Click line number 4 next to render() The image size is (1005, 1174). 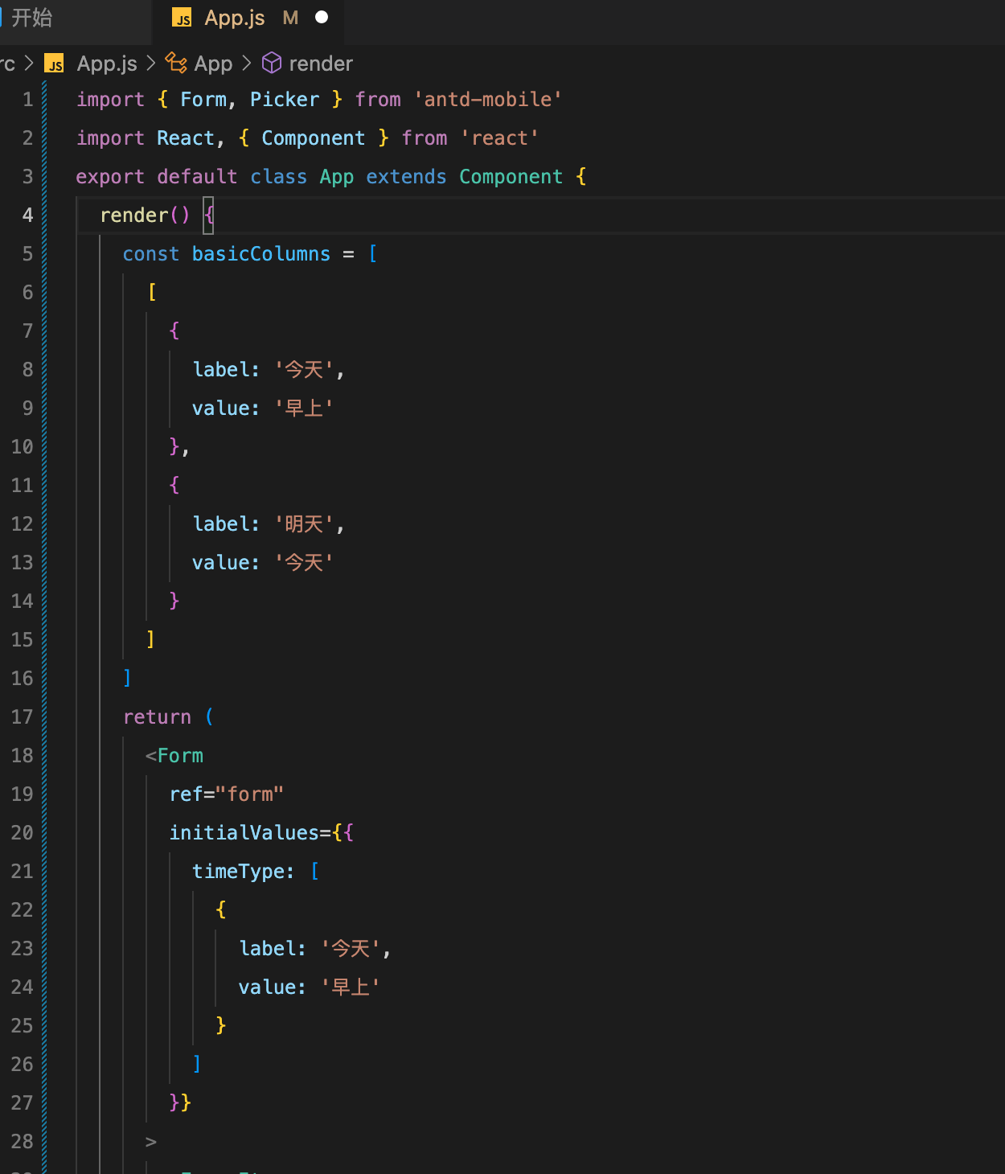pos(27,215)
